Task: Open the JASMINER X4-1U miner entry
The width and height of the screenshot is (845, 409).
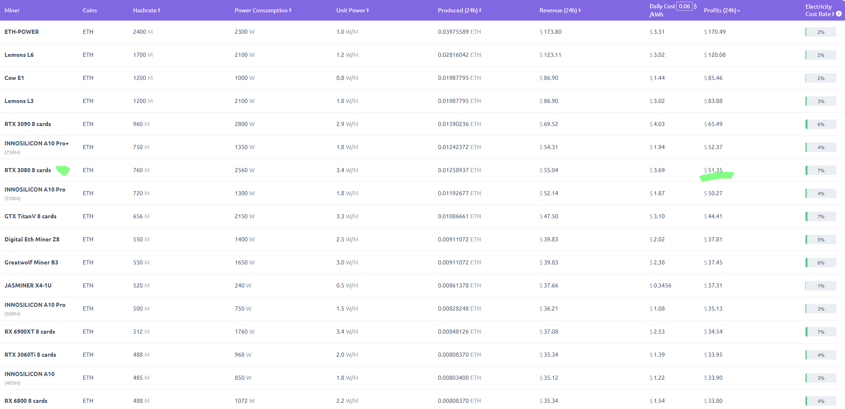Action: click(x=28, y=285)
